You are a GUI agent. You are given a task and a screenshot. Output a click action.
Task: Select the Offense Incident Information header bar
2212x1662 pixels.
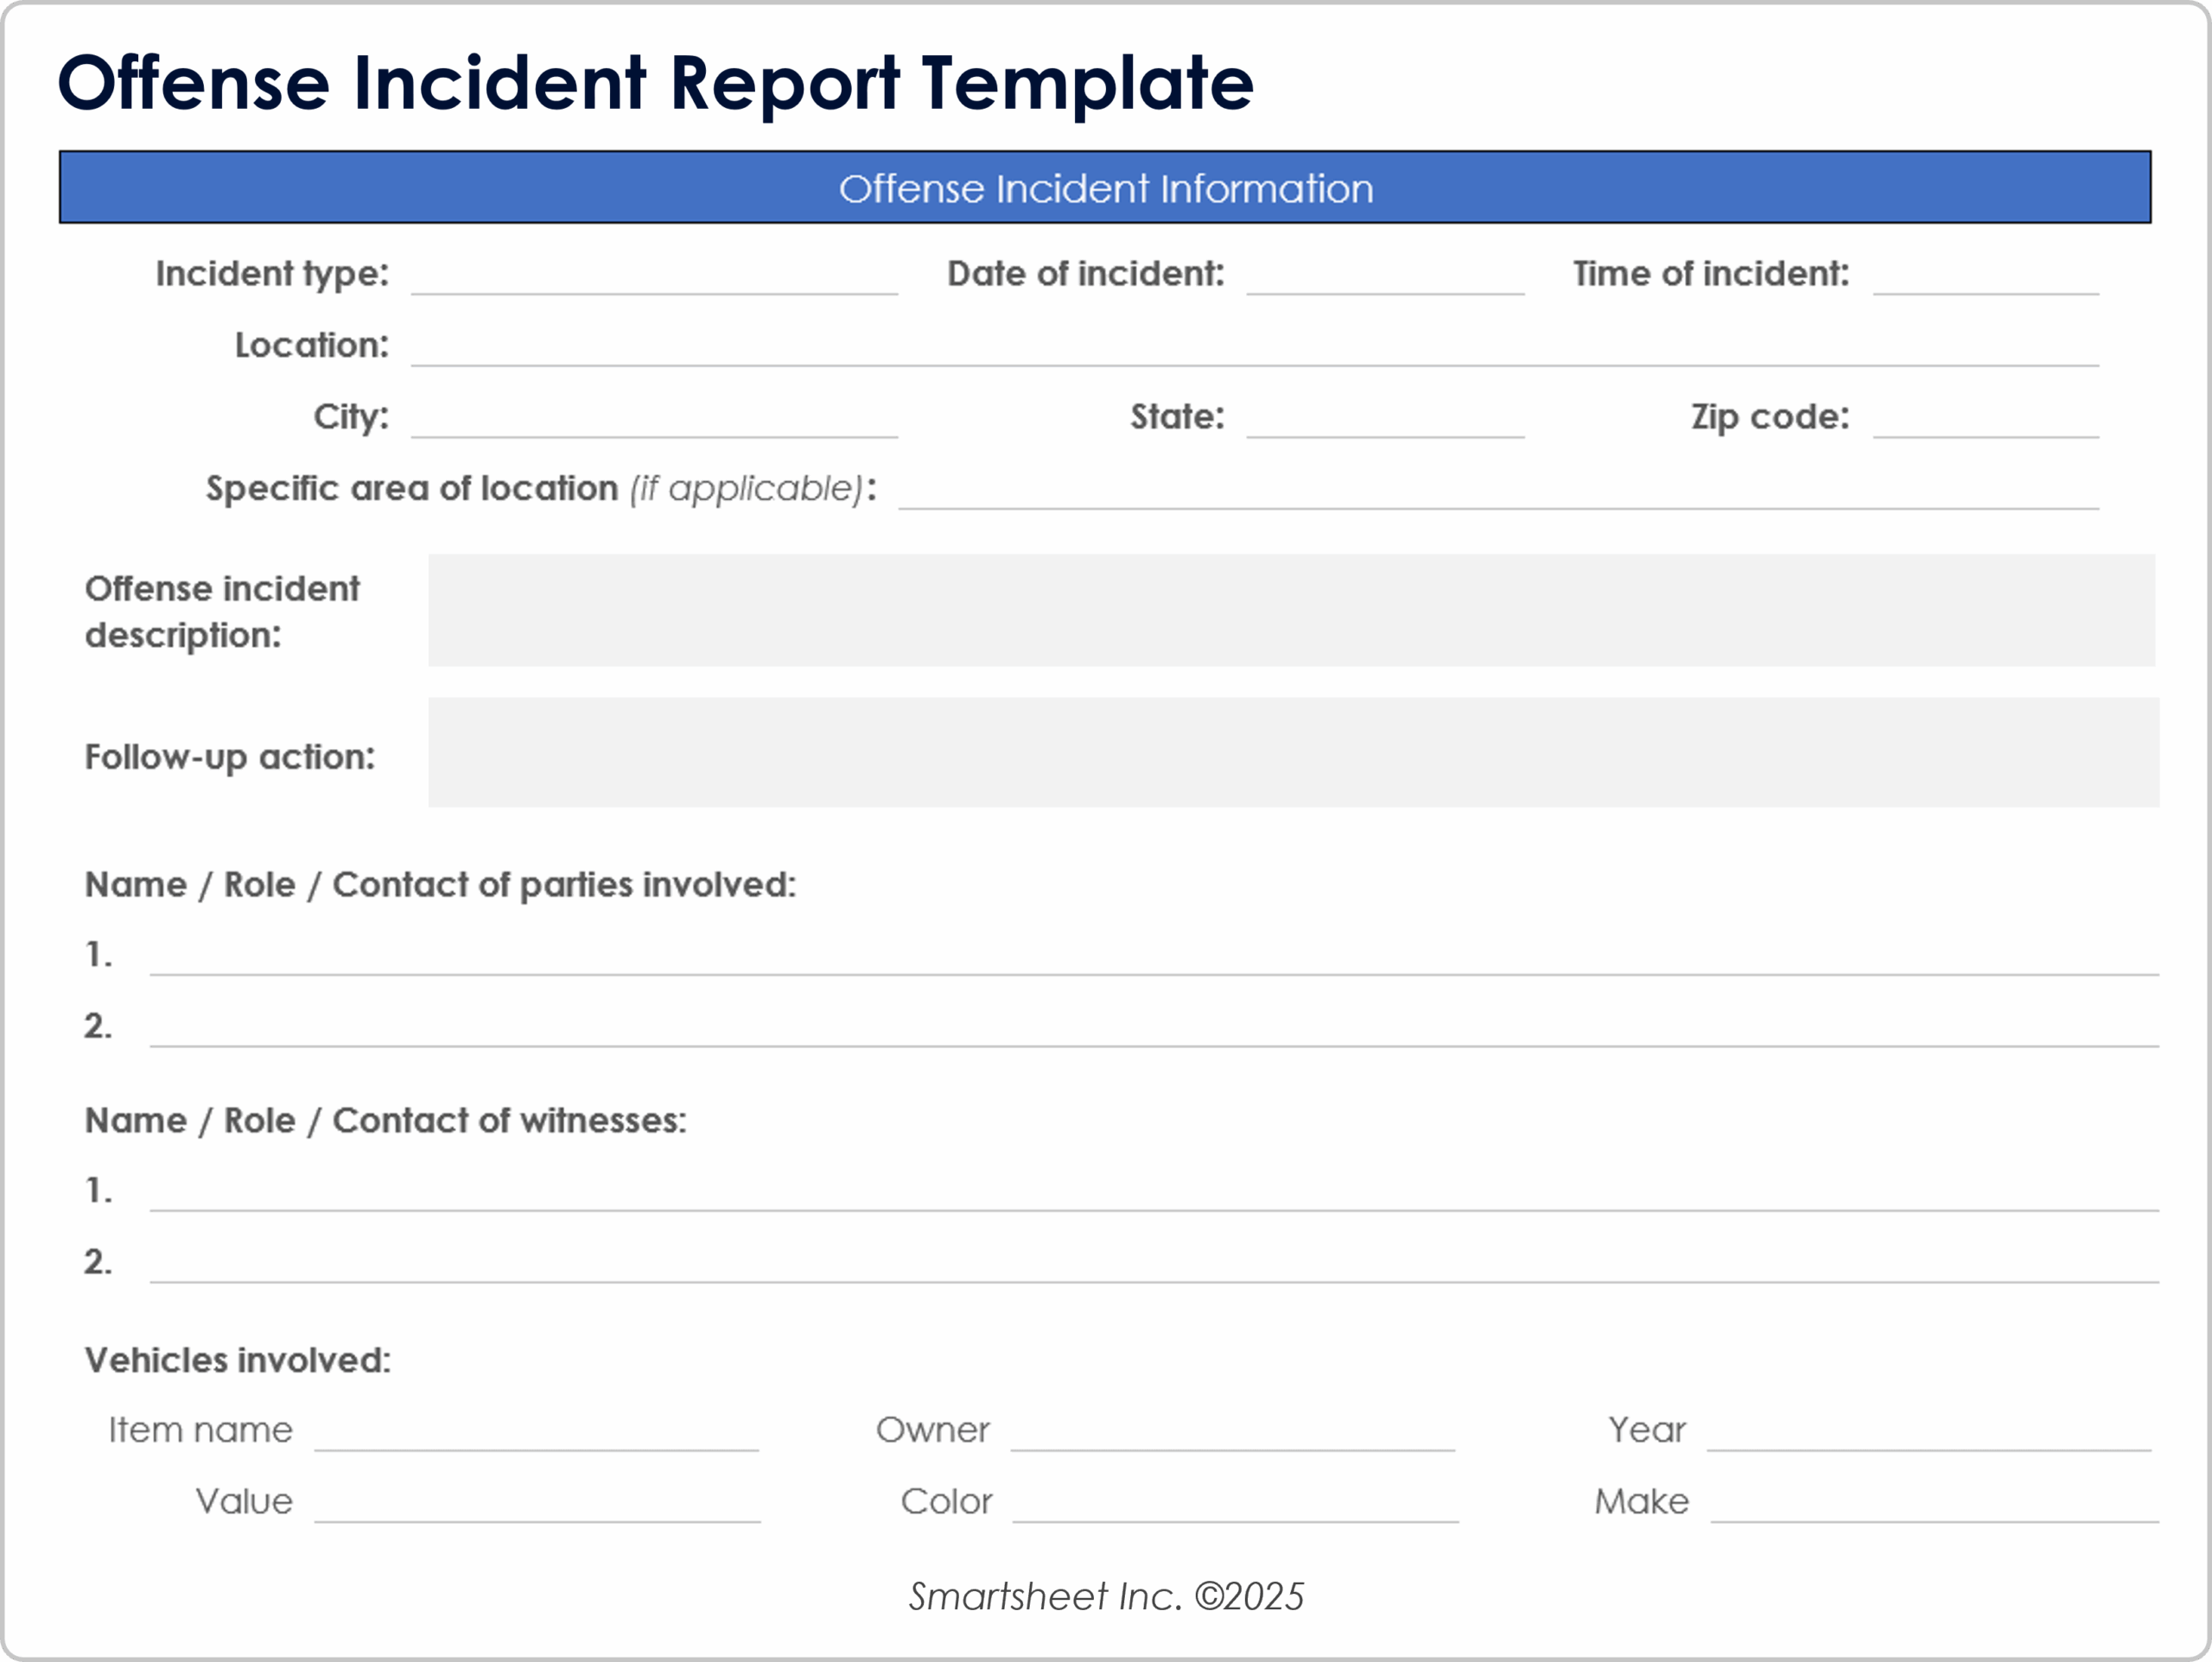(x=1106, y=187)
